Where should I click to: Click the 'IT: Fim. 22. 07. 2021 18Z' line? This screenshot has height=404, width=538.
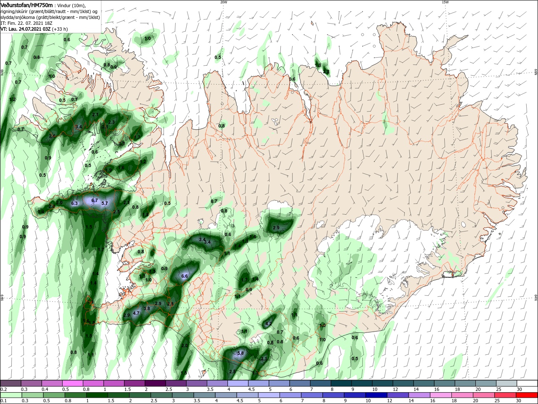(x=26, y=23)
